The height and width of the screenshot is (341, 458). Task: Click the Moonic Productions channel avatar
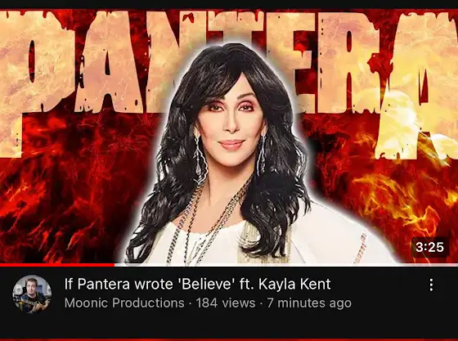coord(32,294)
